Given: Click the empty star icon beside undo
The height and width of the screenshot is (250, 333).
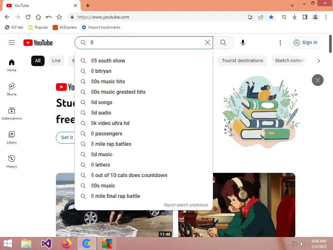Looking at the screenshot, I should [x=59, y=17].
